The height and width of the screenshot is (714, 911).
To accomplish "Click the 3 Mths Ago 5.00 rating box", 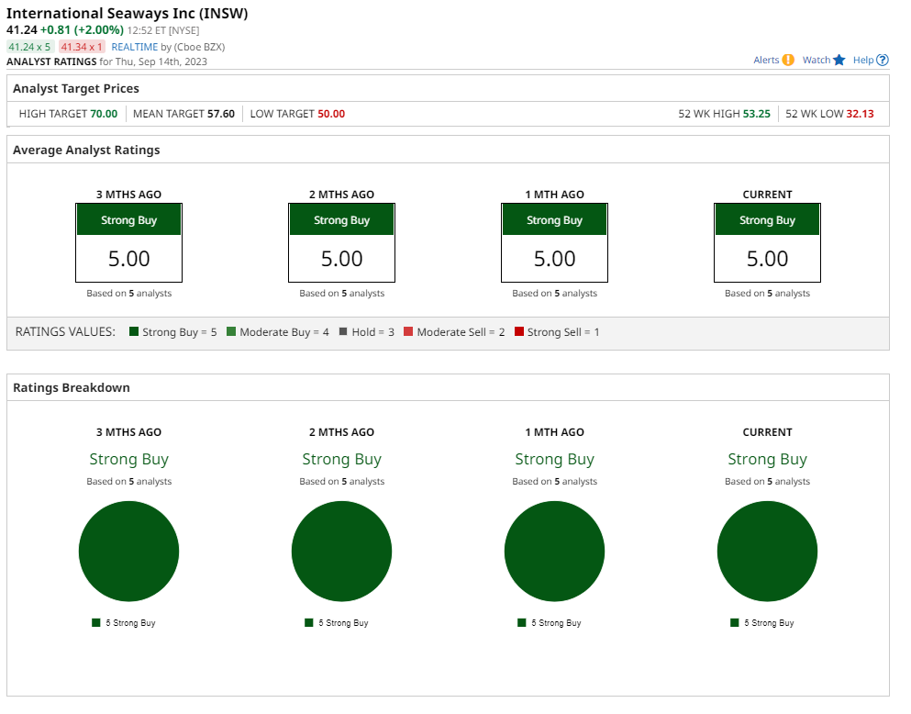I will click(x=128, y=243).
